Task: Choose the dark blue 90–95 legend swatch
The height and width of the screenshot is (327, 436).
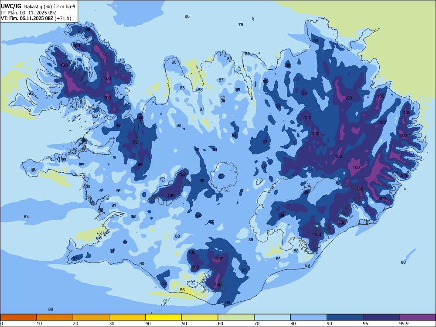Action: 345,317
